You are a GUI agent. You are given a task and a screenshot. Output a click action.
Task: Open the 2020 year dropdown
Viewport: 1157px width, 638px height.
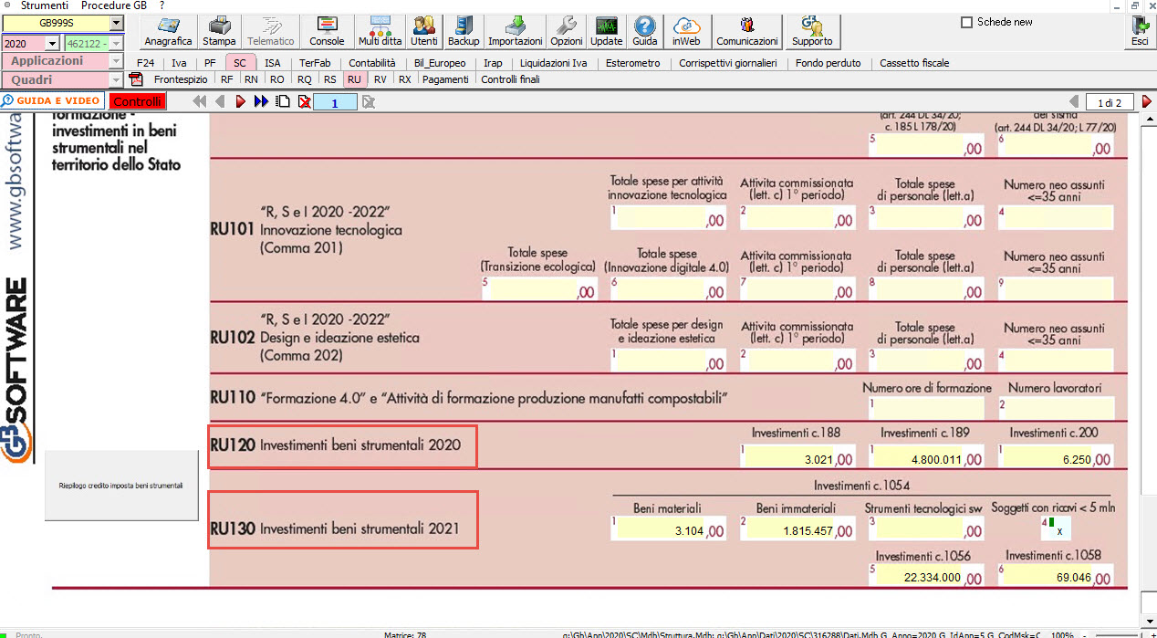coord(51,43)
